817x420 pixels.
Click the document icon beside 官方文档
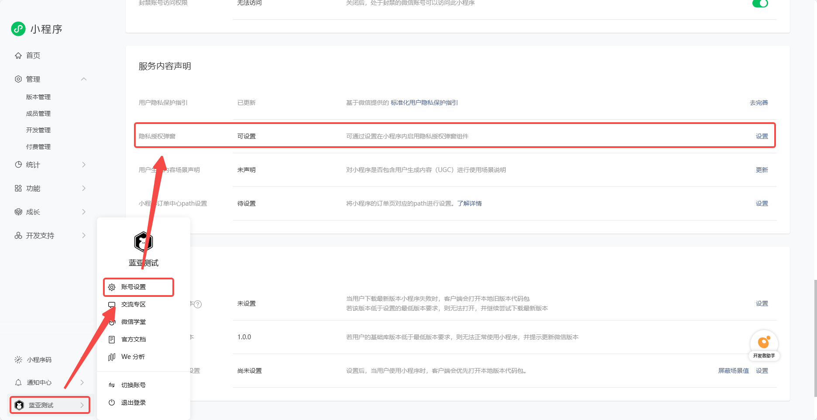point(112,340)
